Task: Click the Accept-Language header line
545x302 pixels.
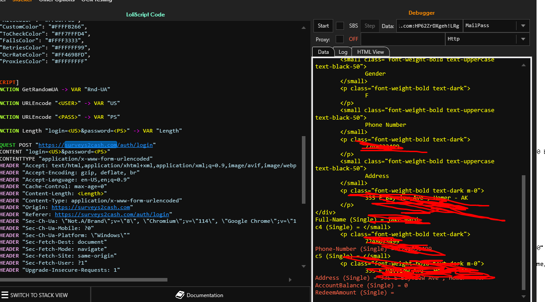Action: click(x=65, y=180)
